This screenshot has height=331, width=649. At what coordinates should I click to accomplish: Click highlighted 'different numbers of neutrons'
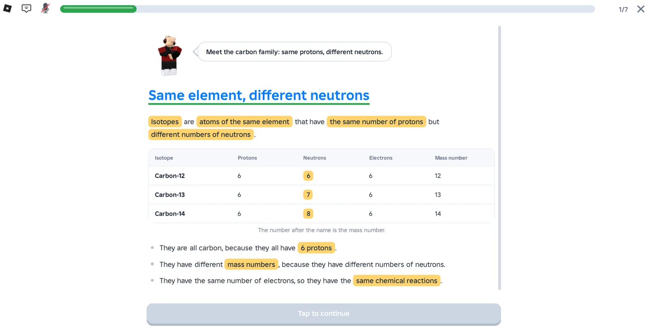pyautogui.click(x=201, y=134)
